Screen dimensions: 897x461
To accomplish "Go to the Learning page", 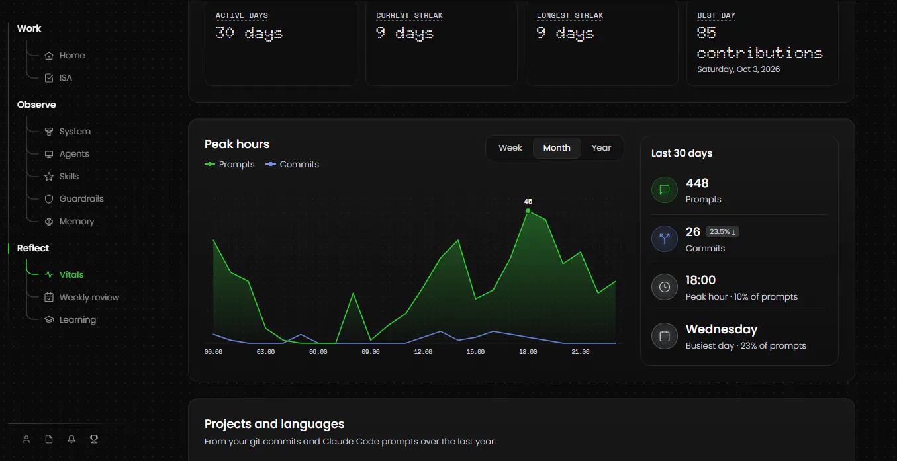I will 70,320.
